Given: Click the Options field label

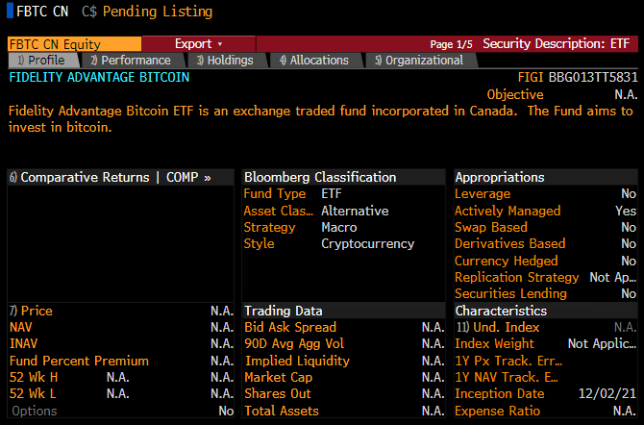Looking at the screenshot, I should [x=35, y=411].
